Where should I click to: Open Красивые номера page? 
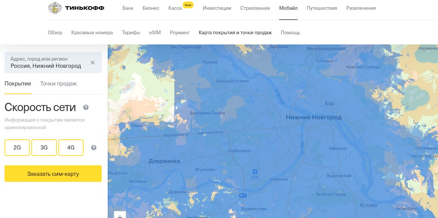point(92,32)
